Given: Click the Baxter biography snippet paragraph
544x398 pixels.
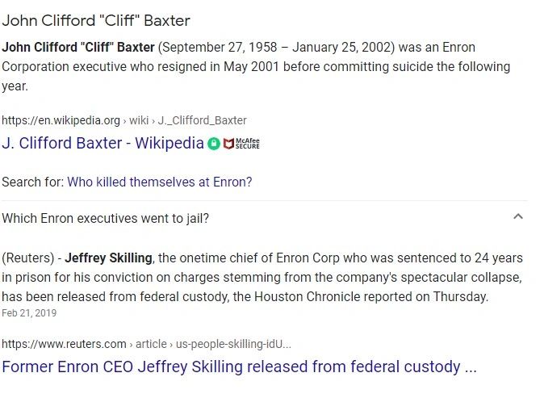Looking at the screenshot, I should click(x=256, y=67).
